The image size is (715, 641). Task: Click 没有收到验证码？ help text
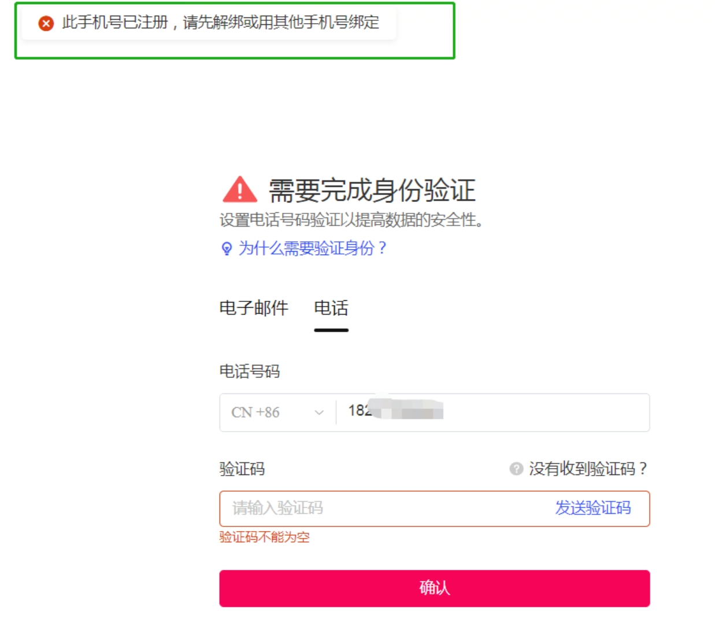click(x=588, y=469)
